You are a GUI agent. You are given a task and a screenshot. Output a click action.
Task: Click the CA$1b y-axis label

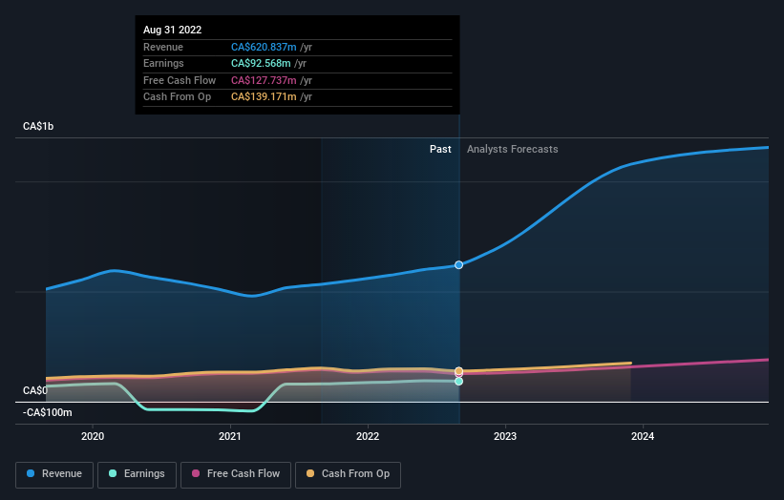[x=38, y=126]
